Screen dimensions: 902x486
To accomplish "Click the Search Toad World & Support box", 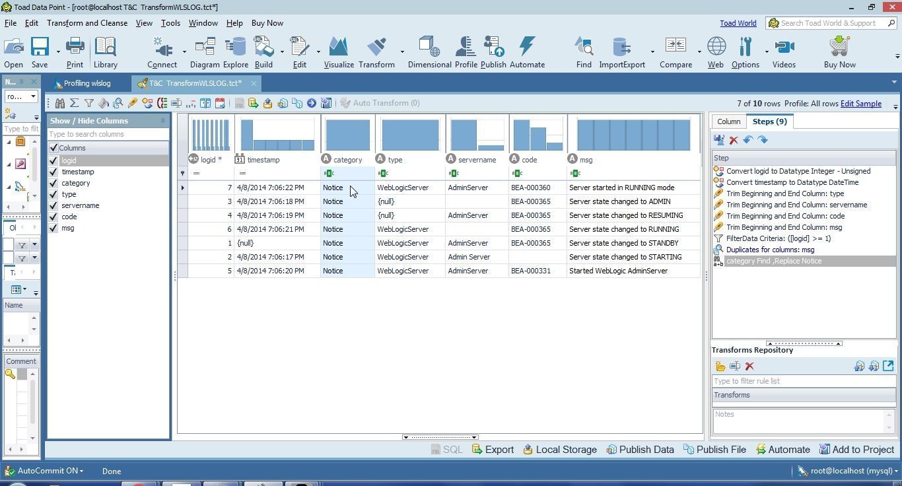I will 831,23.
